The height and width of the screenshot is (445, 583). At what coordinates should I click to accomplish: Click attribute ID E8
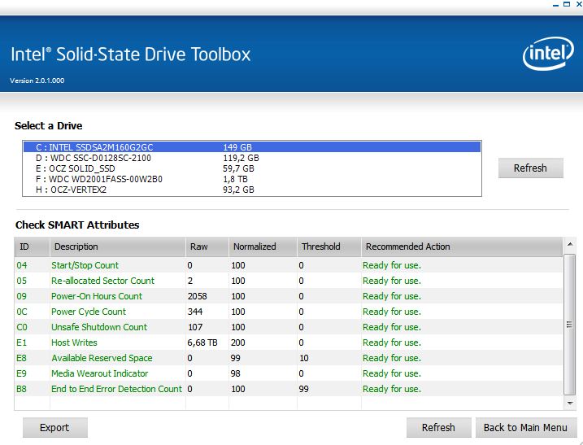point(22,358)
